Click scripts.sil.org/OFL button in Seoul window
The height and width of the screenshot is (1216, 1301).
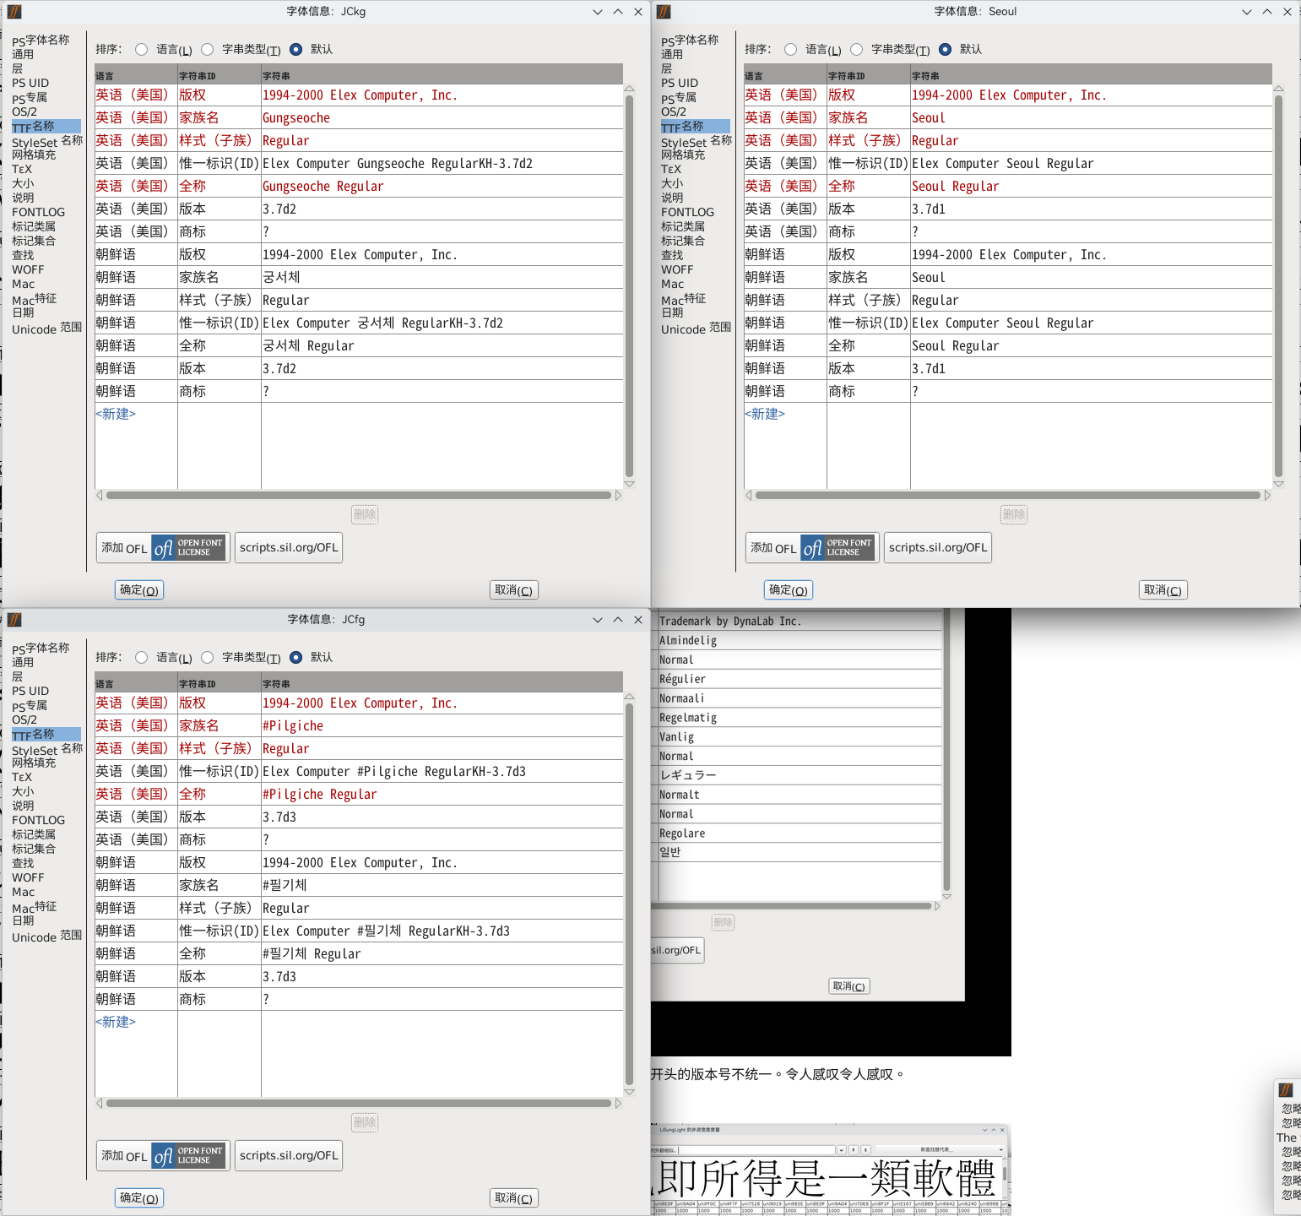point(938,548)
